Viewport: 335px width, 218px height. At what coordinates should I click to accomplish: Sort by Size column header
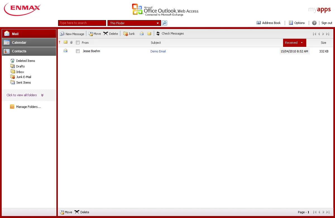(323, 43)
